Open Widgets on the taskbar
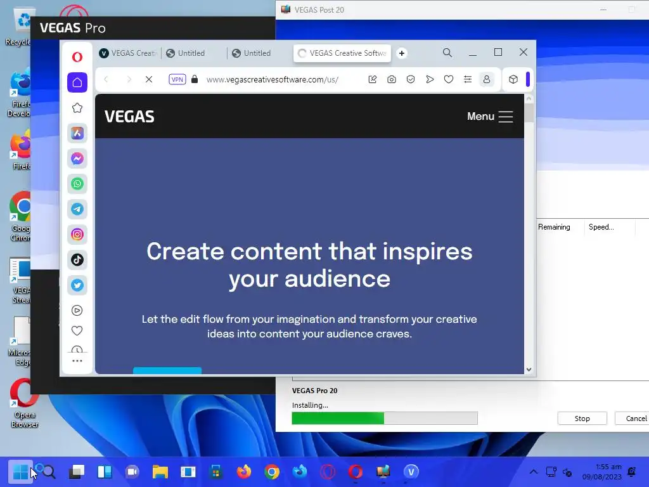Viewport: 649px width, 487px height. [x=105, y=472]
